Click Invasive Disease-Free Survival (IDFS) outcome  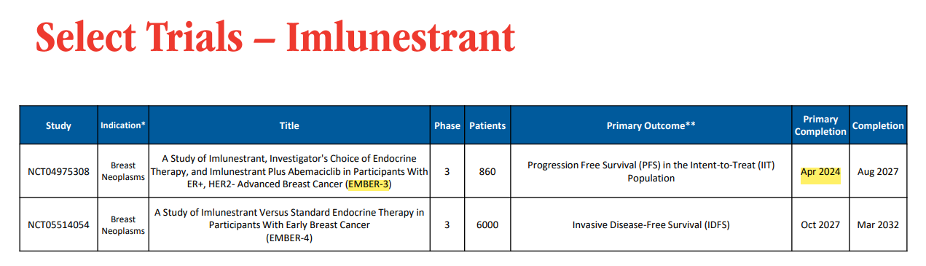point(651,225)
